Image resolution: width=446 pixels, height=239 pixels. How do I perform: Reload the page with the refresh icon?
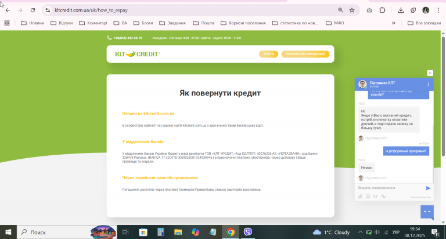(x=33, y=10)
